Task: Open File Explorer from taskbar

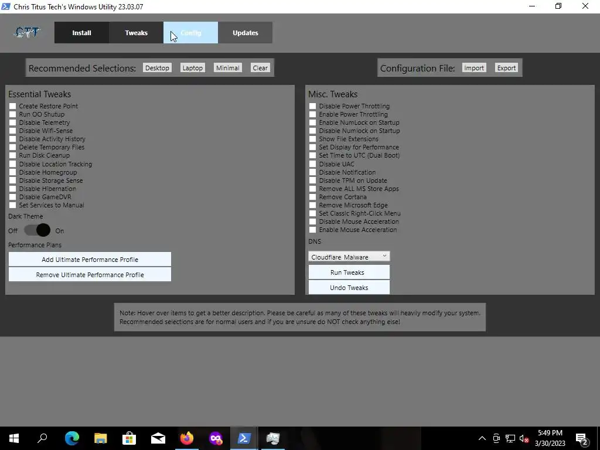Action: (x=101, y=438)
